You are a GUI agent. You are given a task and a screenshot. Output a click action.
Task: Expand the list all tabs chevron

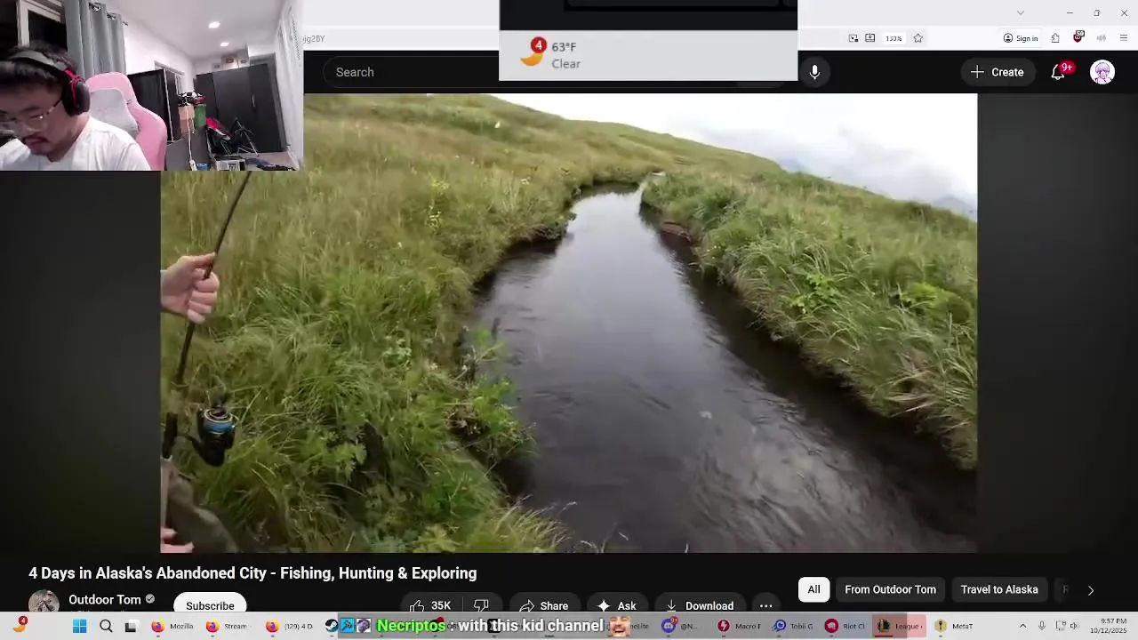[x=1021, y=12]
